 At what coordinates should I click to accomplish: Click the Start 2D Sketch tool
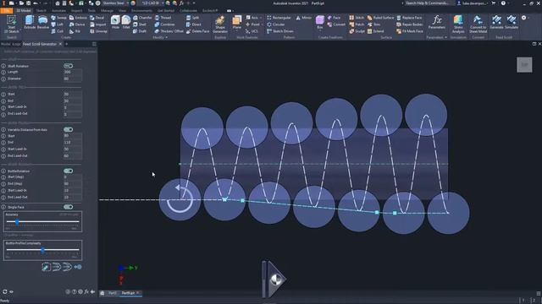(11, 24)
